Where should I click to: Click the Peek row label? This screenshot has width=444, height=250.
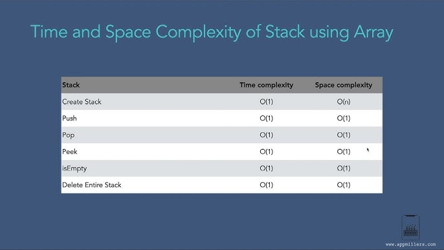pyautogui.click(x=70, y=152)
